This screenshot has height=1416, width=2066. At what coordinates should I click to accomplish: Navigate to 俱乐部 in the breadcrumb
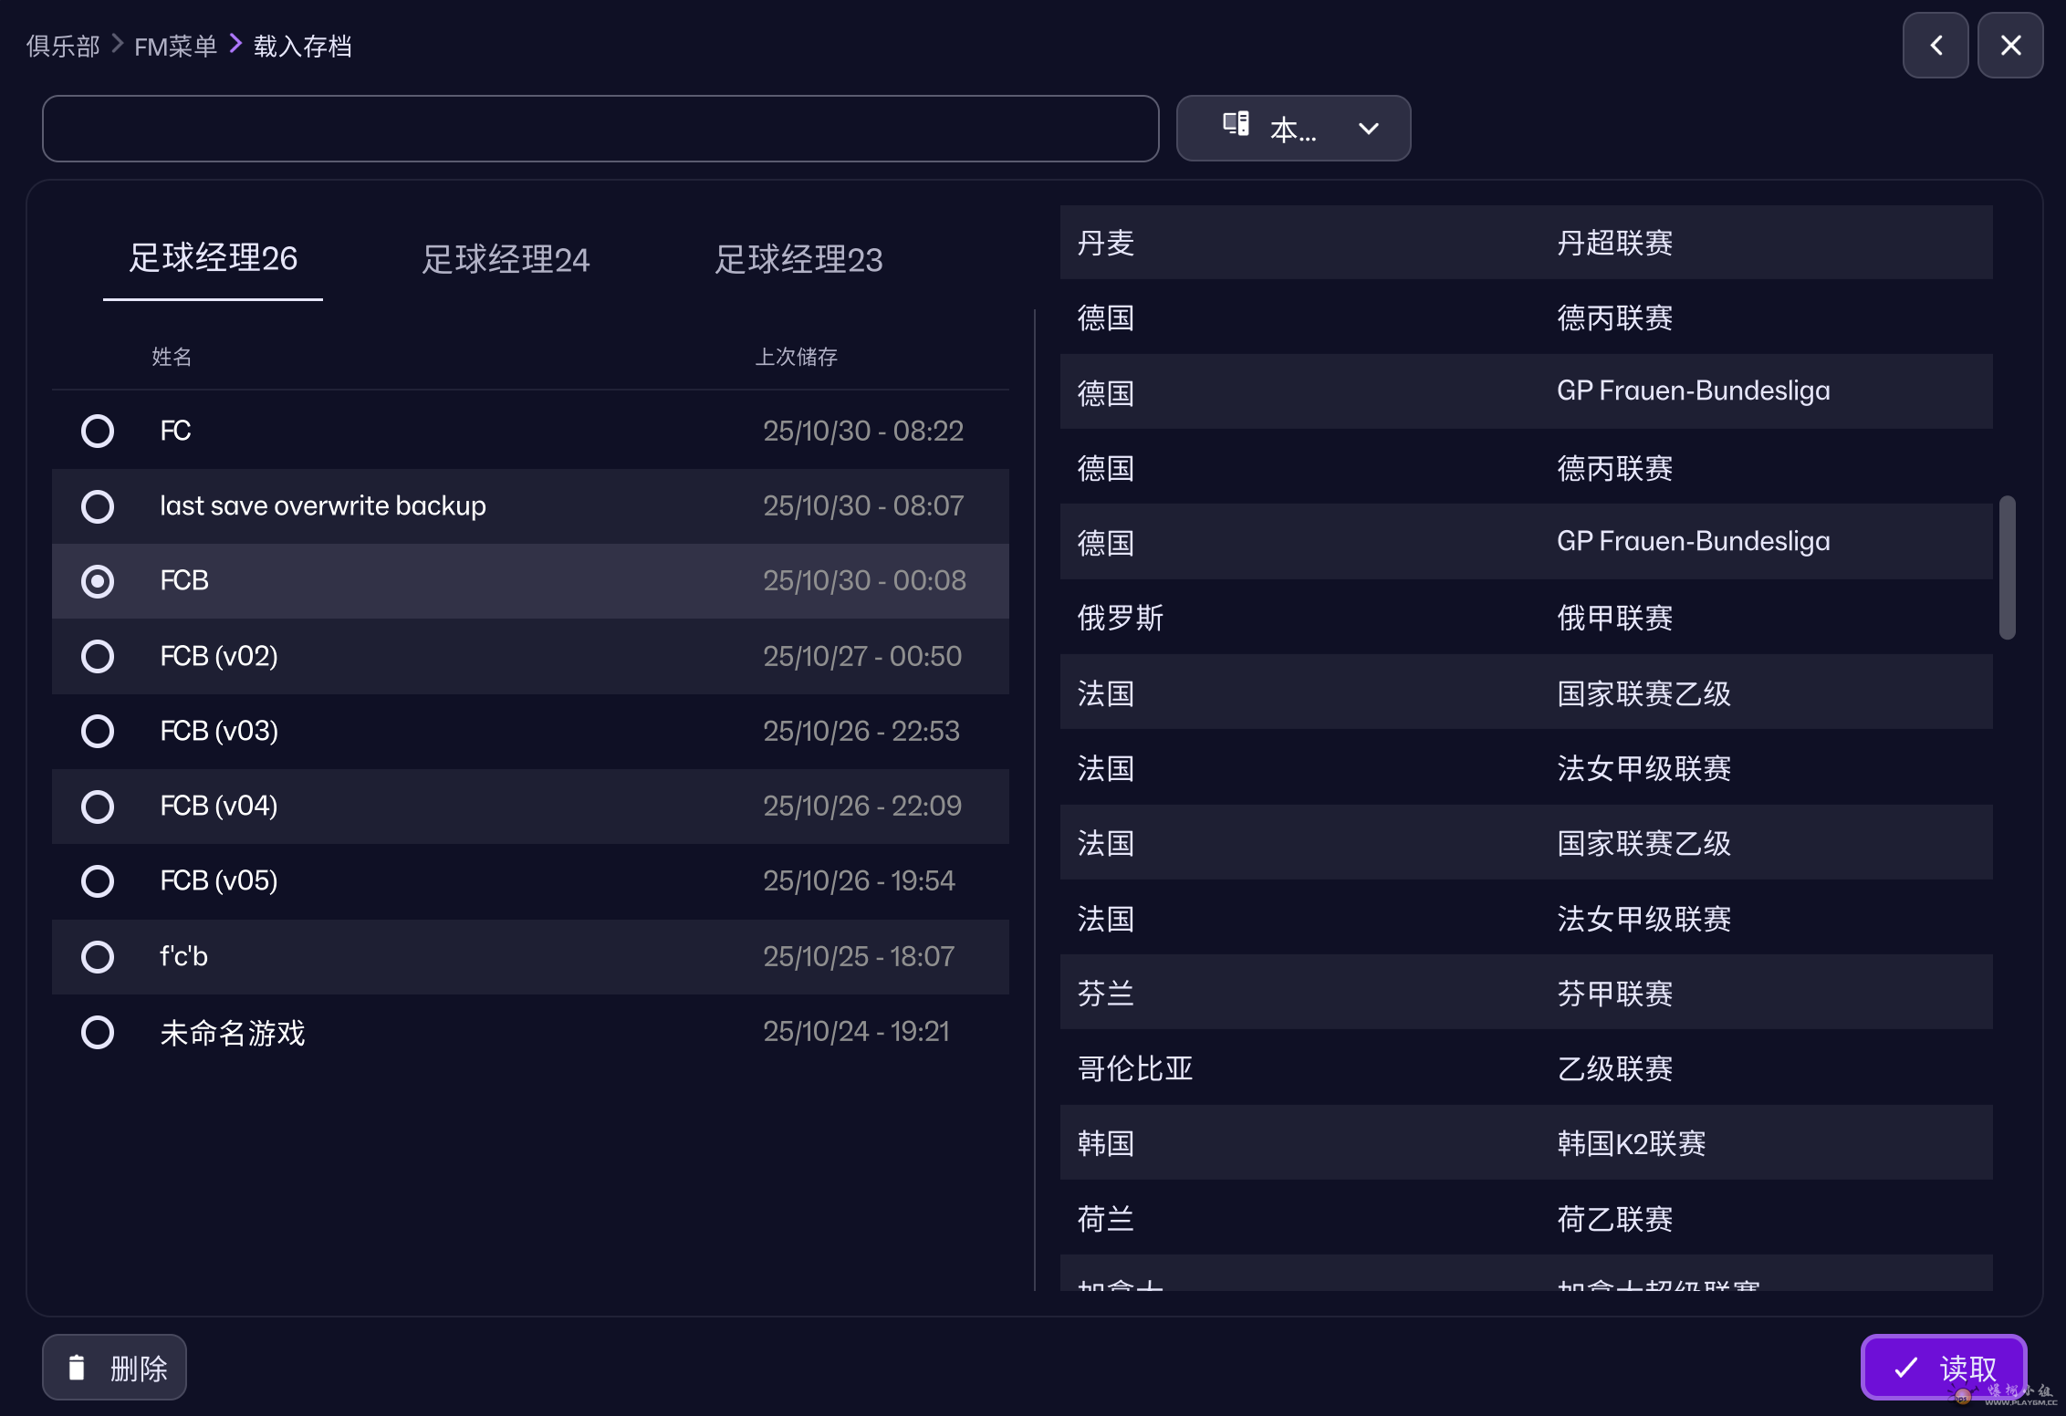62,45
